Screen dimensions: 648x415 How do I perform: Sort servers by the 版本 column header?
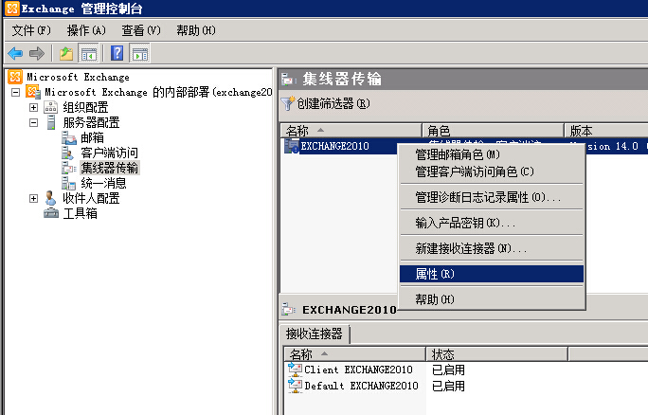(x=604, y=131)
